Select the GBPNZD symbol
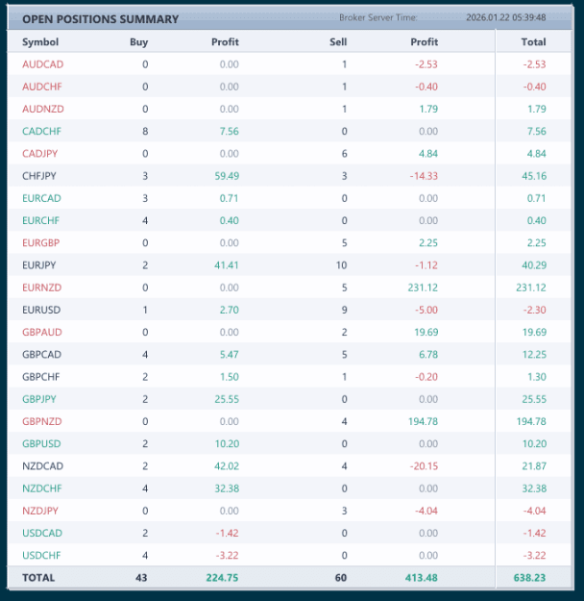This screenshot has height=601, width=584. [41, 421]
